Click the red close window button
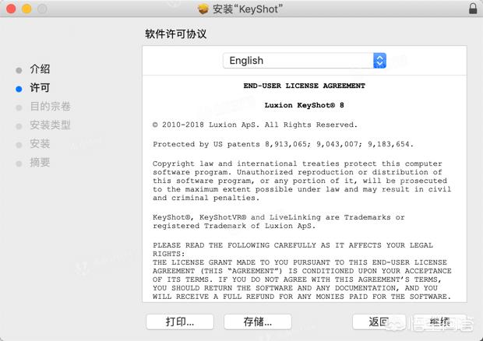The height and width of the screenshot is (341, 483). tap(11, 9)
